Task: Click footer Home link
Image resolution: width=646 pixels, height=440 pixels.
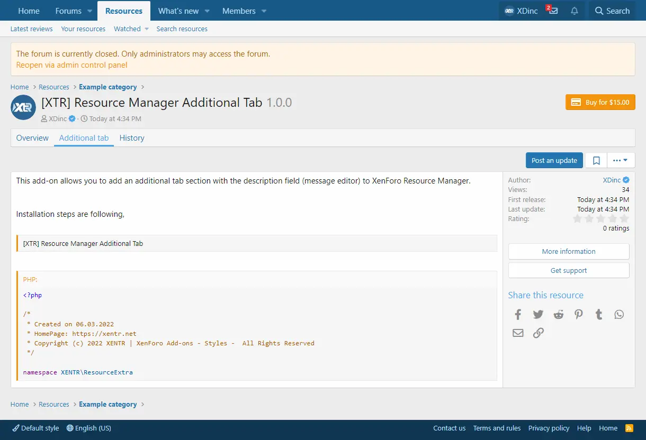Action: coord(608,428)
